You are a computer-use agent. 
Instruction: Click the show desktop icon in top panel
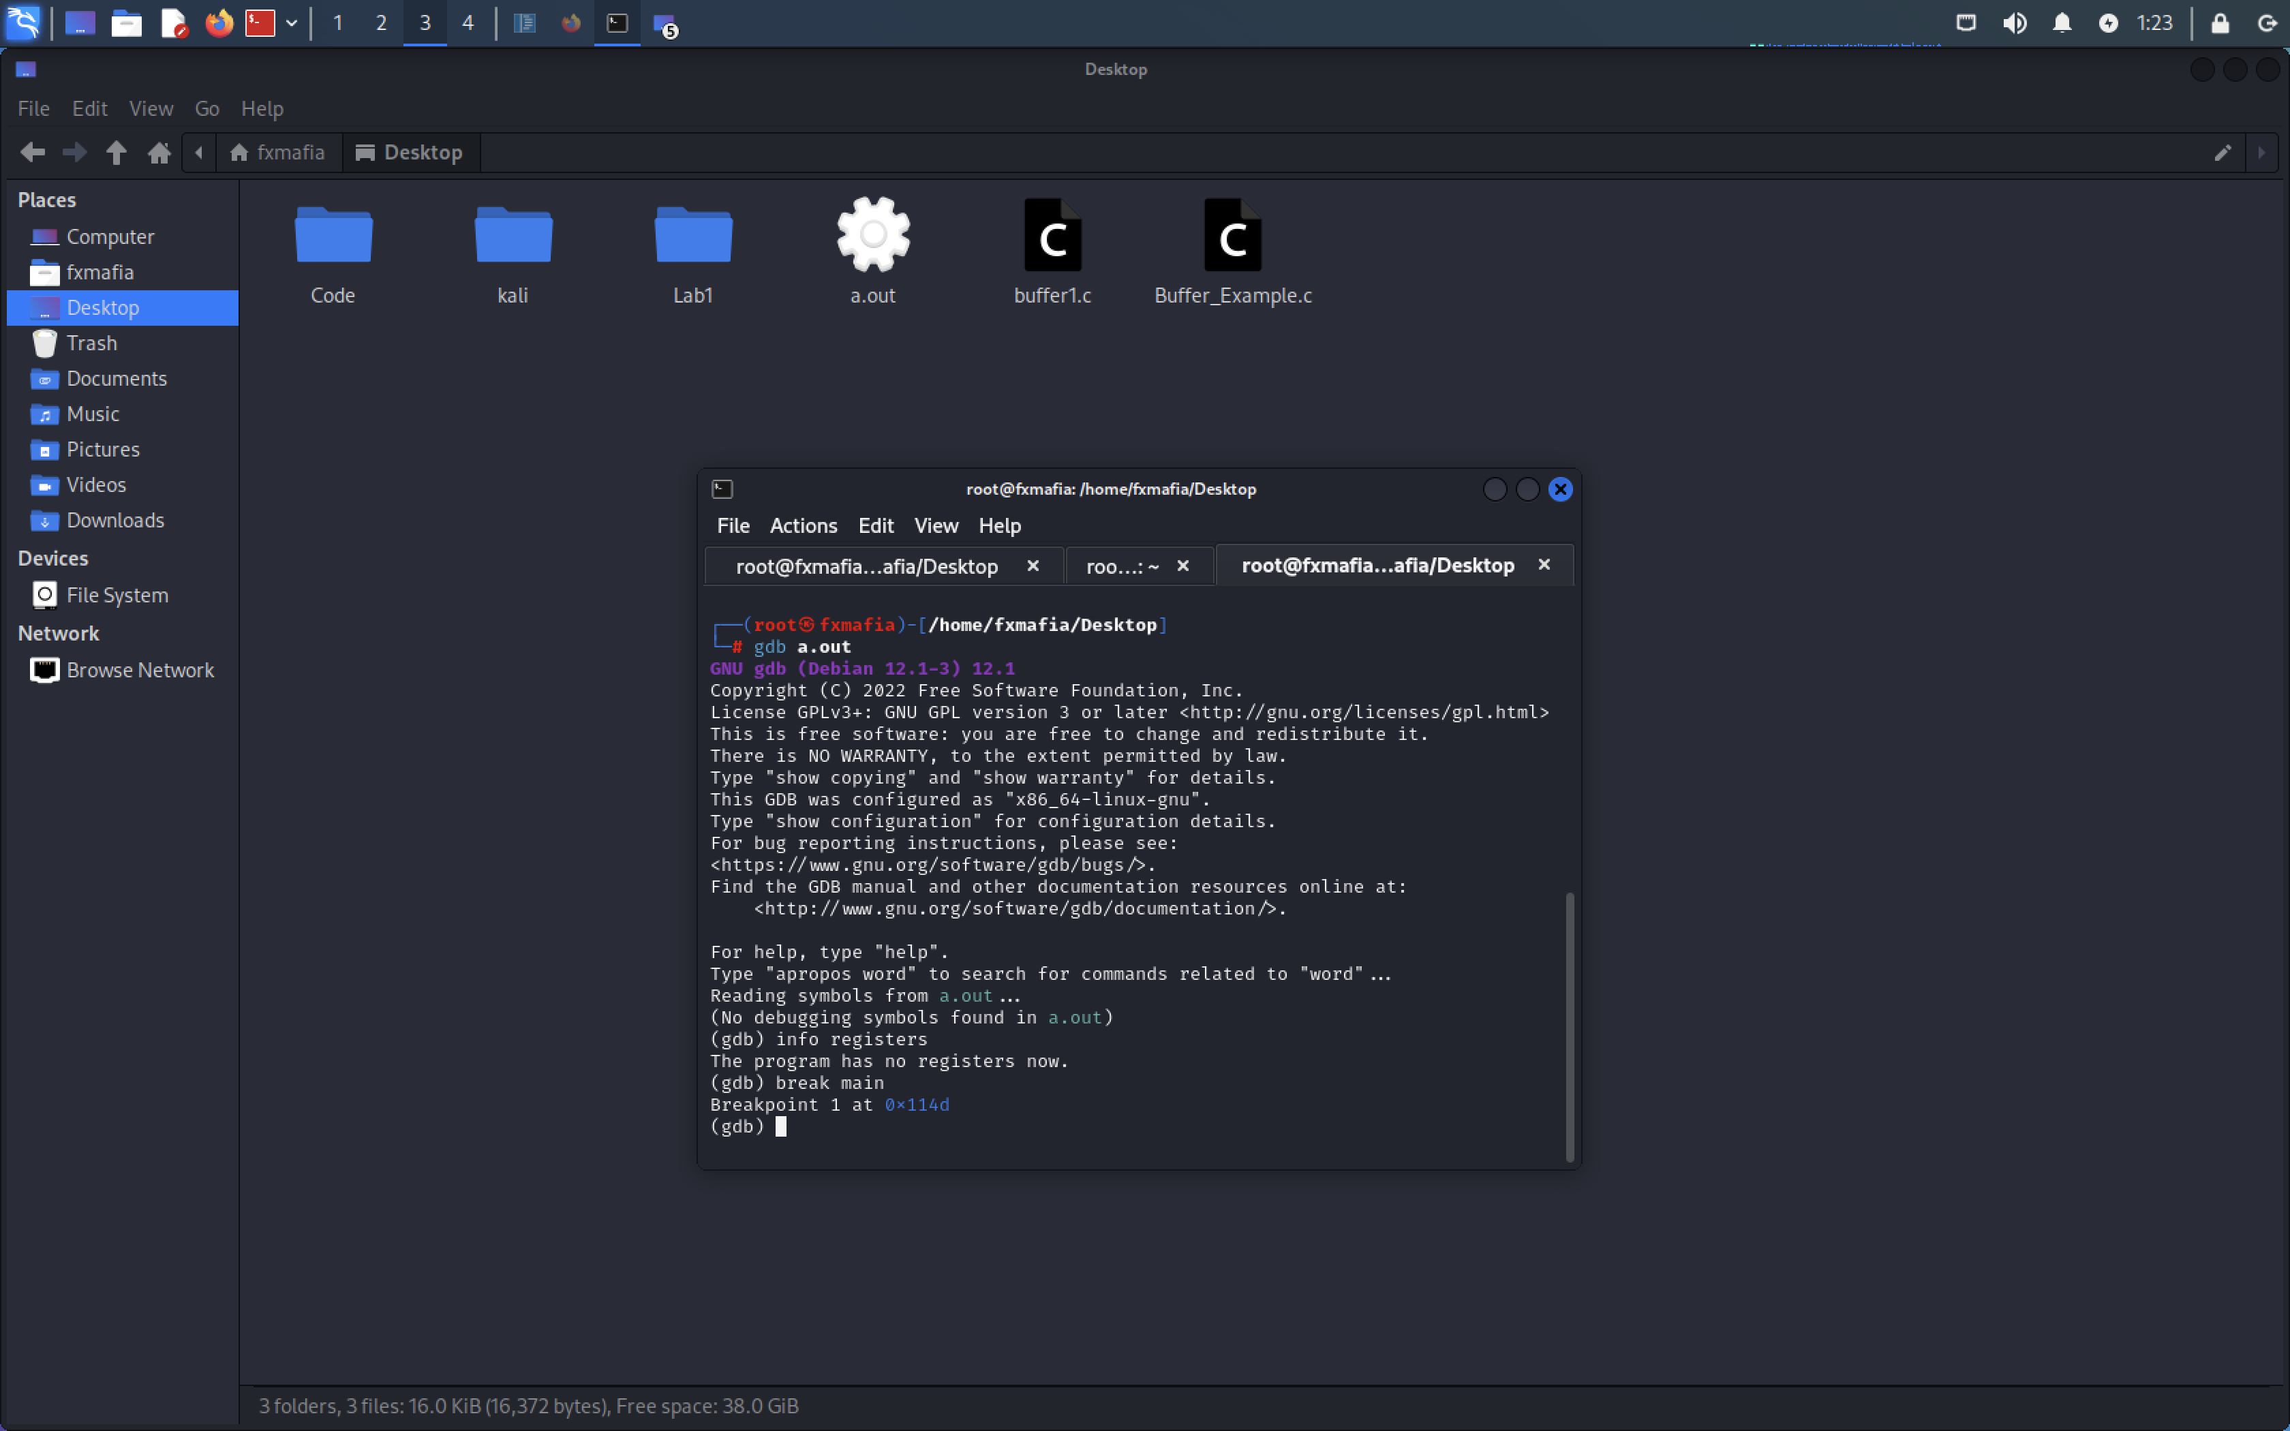pyautogui.click(x=80, y=22)
